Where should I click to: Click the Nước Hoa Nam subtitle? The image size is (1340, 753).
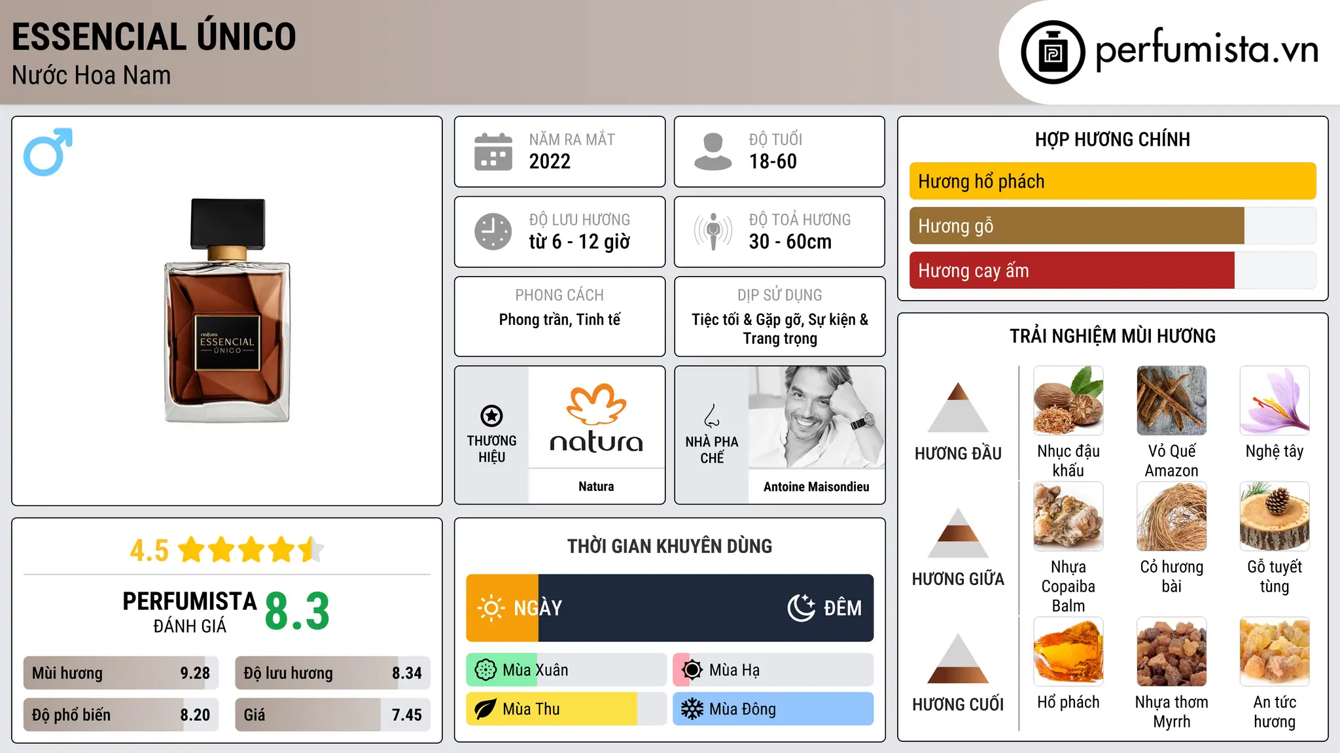coord(92,76)
